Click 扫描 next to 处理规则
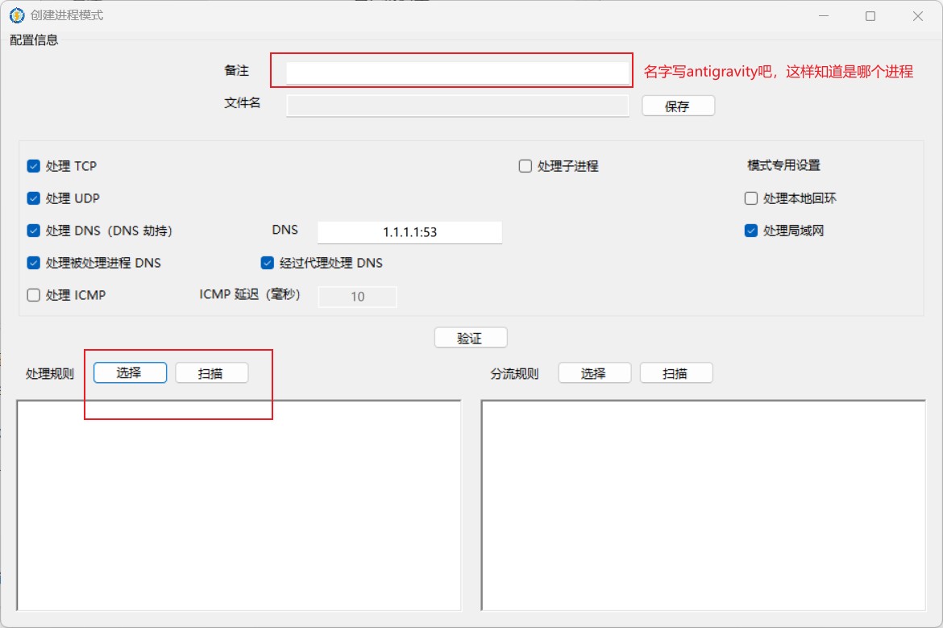 tap(211, 372)
